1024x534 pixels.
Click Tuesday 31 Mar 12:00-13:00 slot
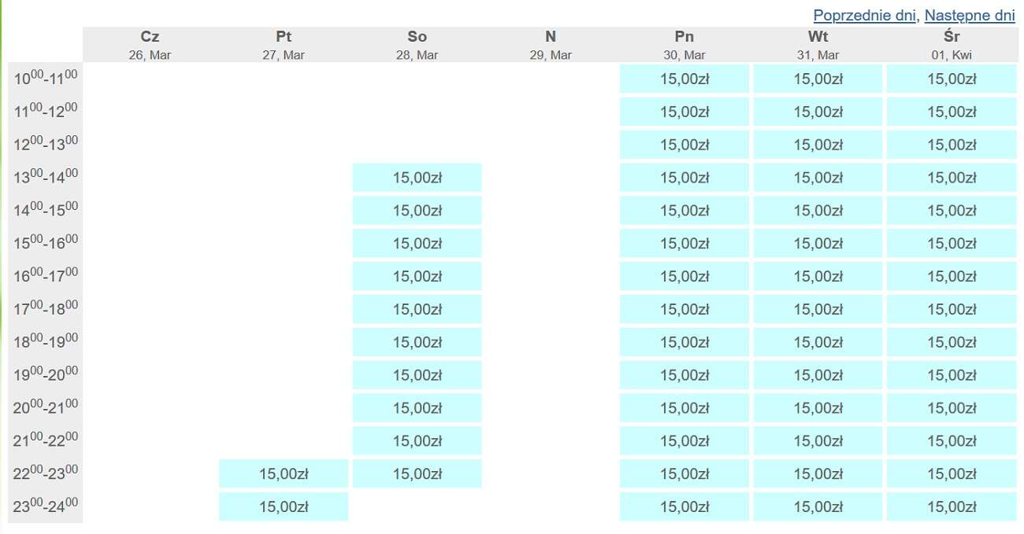(818, 145)
